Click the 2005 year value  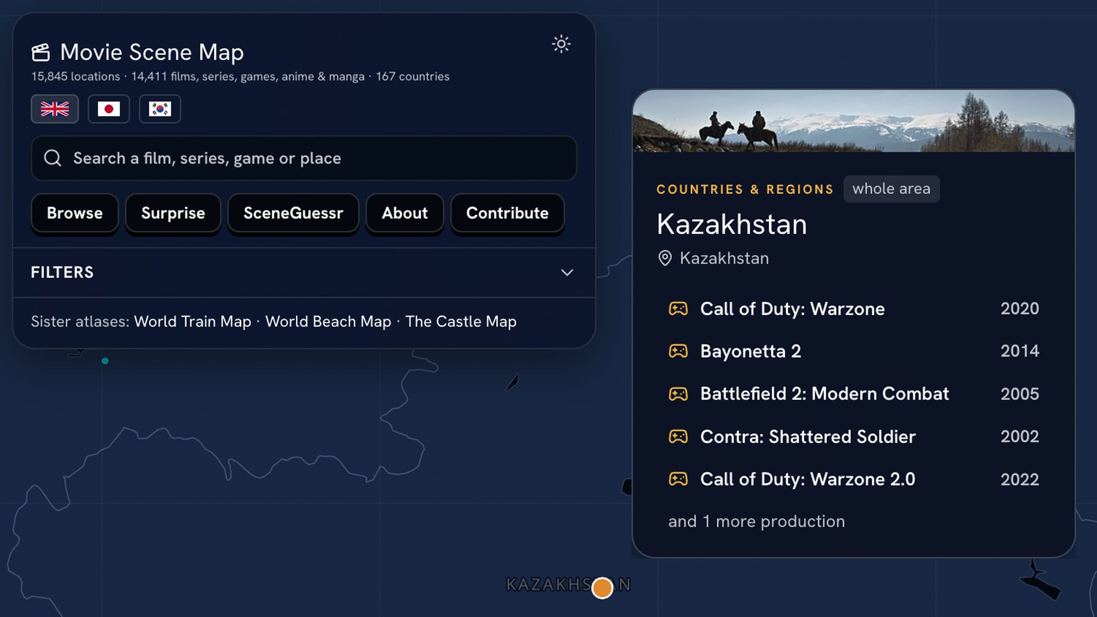pyautogui.click(x=1019, y=394)
